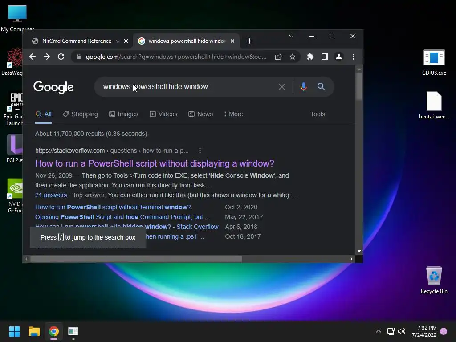The height and width of the screenshot is (342, 456).
Task: Submit search with magnifier icon
Action: click(x=321, y=87)
